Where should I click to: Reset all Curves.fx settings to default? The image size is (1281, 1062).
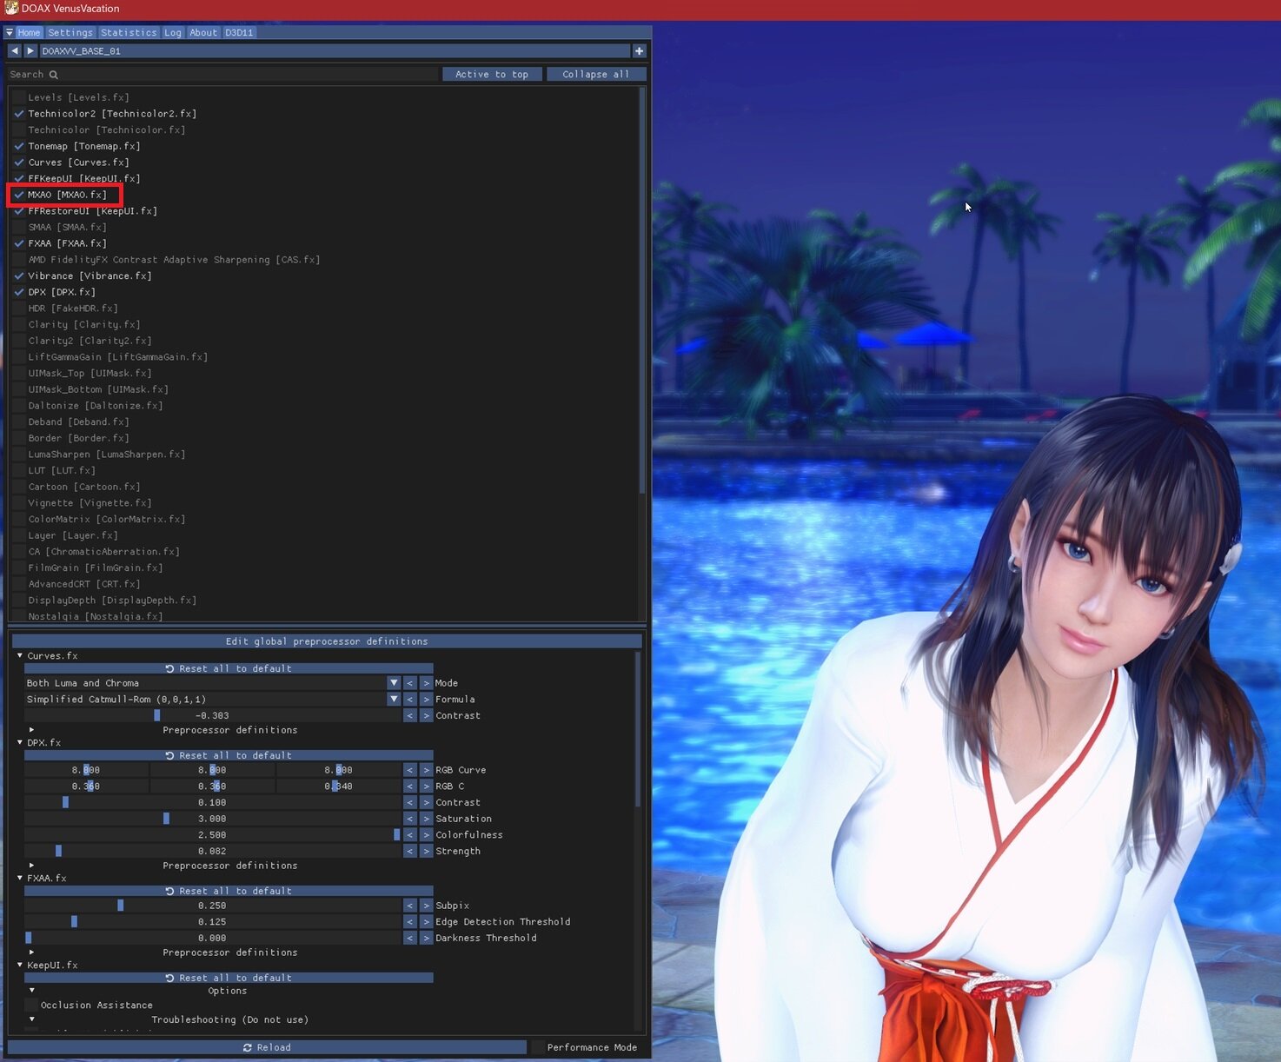click(x=229, y=668)
